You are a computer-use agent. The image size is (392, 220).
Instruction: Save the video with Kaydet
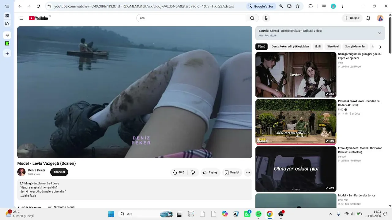point(232,172)
